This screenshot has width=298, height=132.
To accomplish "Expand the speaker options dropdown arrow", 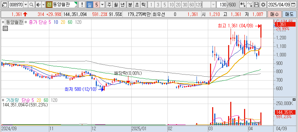I will click(43, 5).
